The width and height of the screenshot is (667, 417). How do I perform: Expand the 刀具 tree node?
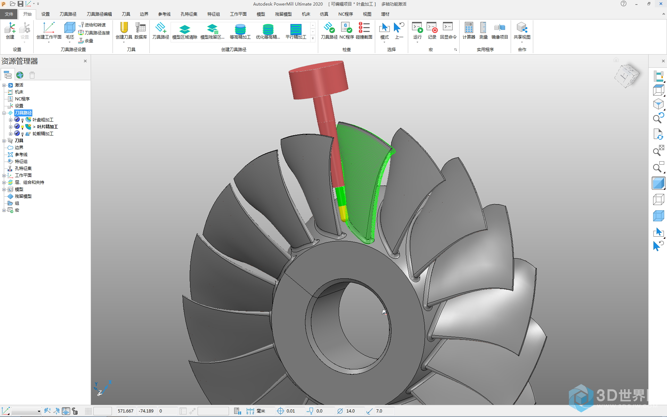(x=4, y=141)
